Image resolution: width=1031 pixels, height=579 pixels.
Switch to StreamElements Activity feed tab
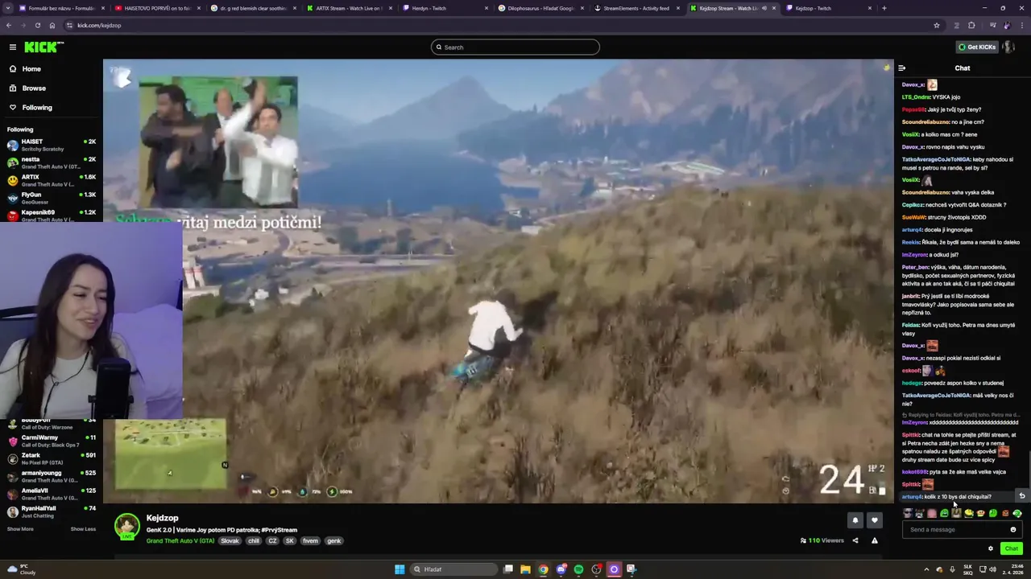pos(636,8)
